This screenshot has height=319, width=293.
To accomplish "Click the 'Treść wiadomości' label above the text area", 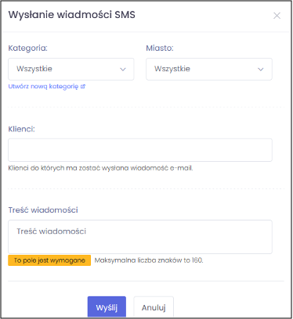I will [43, 210].
